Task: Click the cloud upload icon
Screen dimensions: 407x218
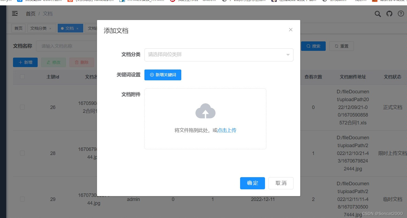Action: coord(205,111)
